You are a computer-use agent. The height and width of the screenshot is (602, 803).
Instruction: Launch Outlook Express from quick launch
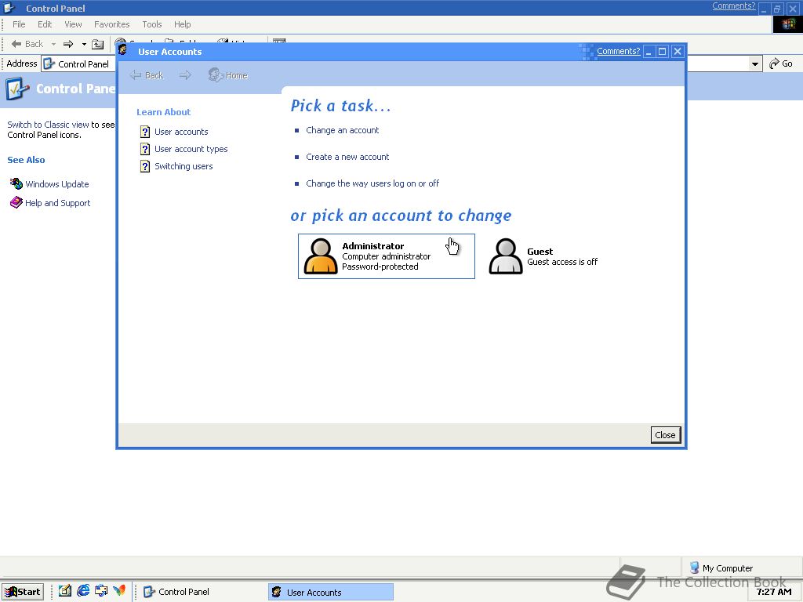pyautogui.click(x=101, y=591)
